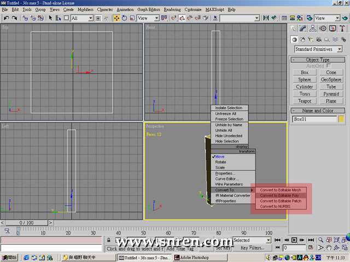Click the Quick Render teapot icon

pyautogui.click(x=345, y=18)
